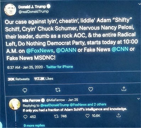The width and height of the screenshot is (141, 128).
Task: Show 9 more replies
Action: point(34,126)
